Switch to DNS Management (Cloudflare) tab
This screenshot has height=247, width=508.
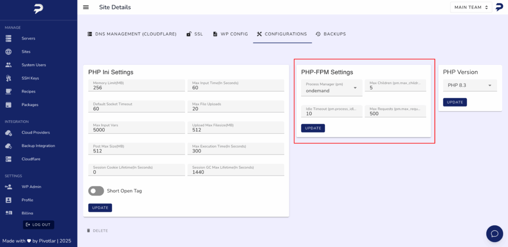132,34
